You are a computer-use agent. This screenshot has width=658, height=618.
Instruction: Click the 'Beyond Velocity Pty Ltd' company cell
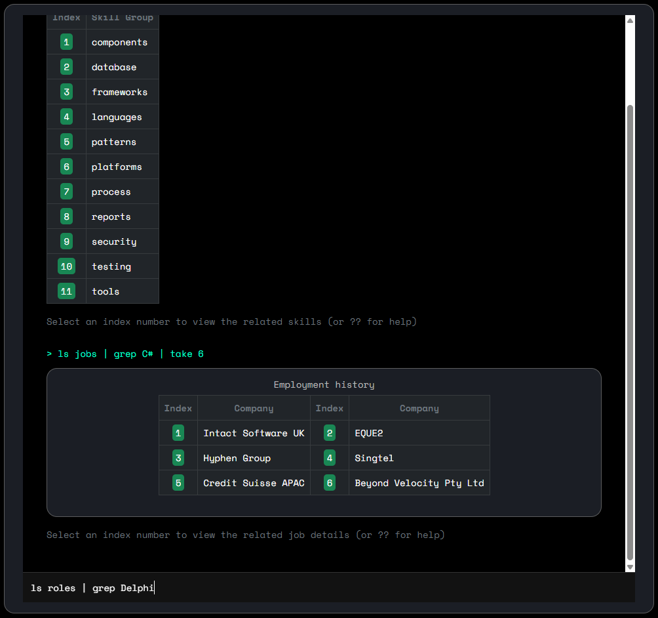(x=419, y=483)
